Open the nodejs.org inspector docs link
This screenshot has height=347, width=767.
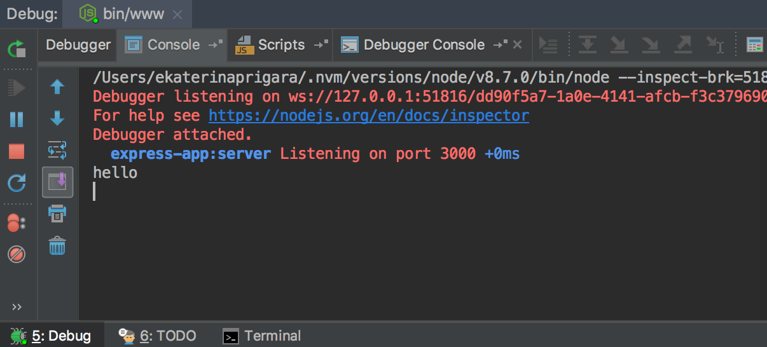[x=369, y=116]
